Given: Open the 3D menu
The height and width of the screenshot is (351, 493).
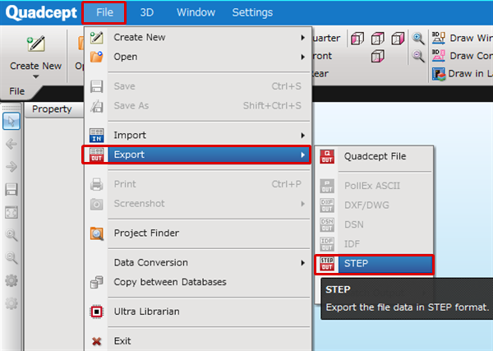Looking at the screenshot, I should [x=146, y=12].
